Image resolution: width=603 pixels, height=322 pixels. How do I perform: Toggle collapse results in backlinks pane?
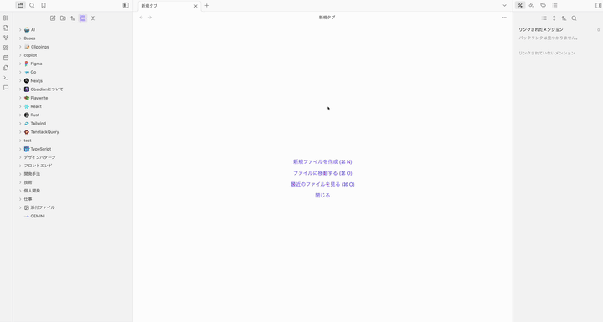(544, 18)
